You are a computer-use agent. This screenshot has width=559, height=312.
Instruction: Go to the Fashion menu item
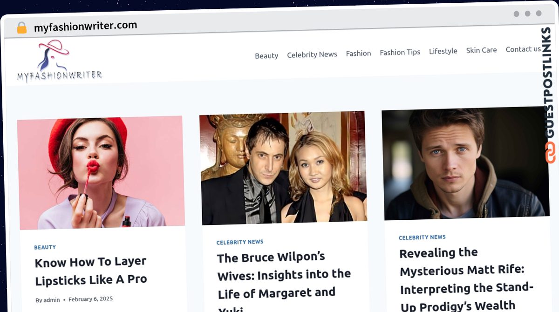[x=358, y=53]
